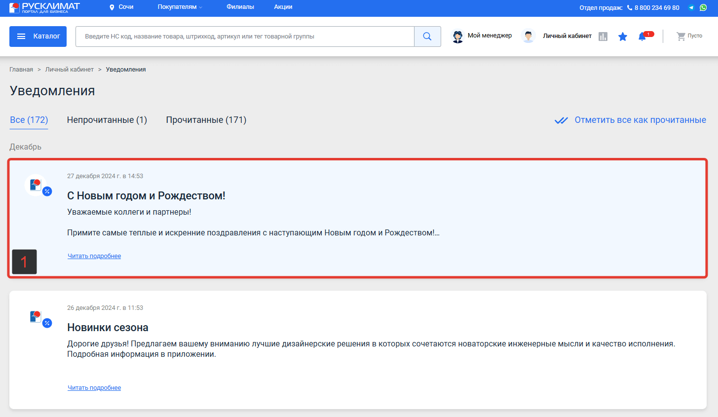718x417 pixels.
Task: Click the magnifier search button
Action: tap(427, 37)
